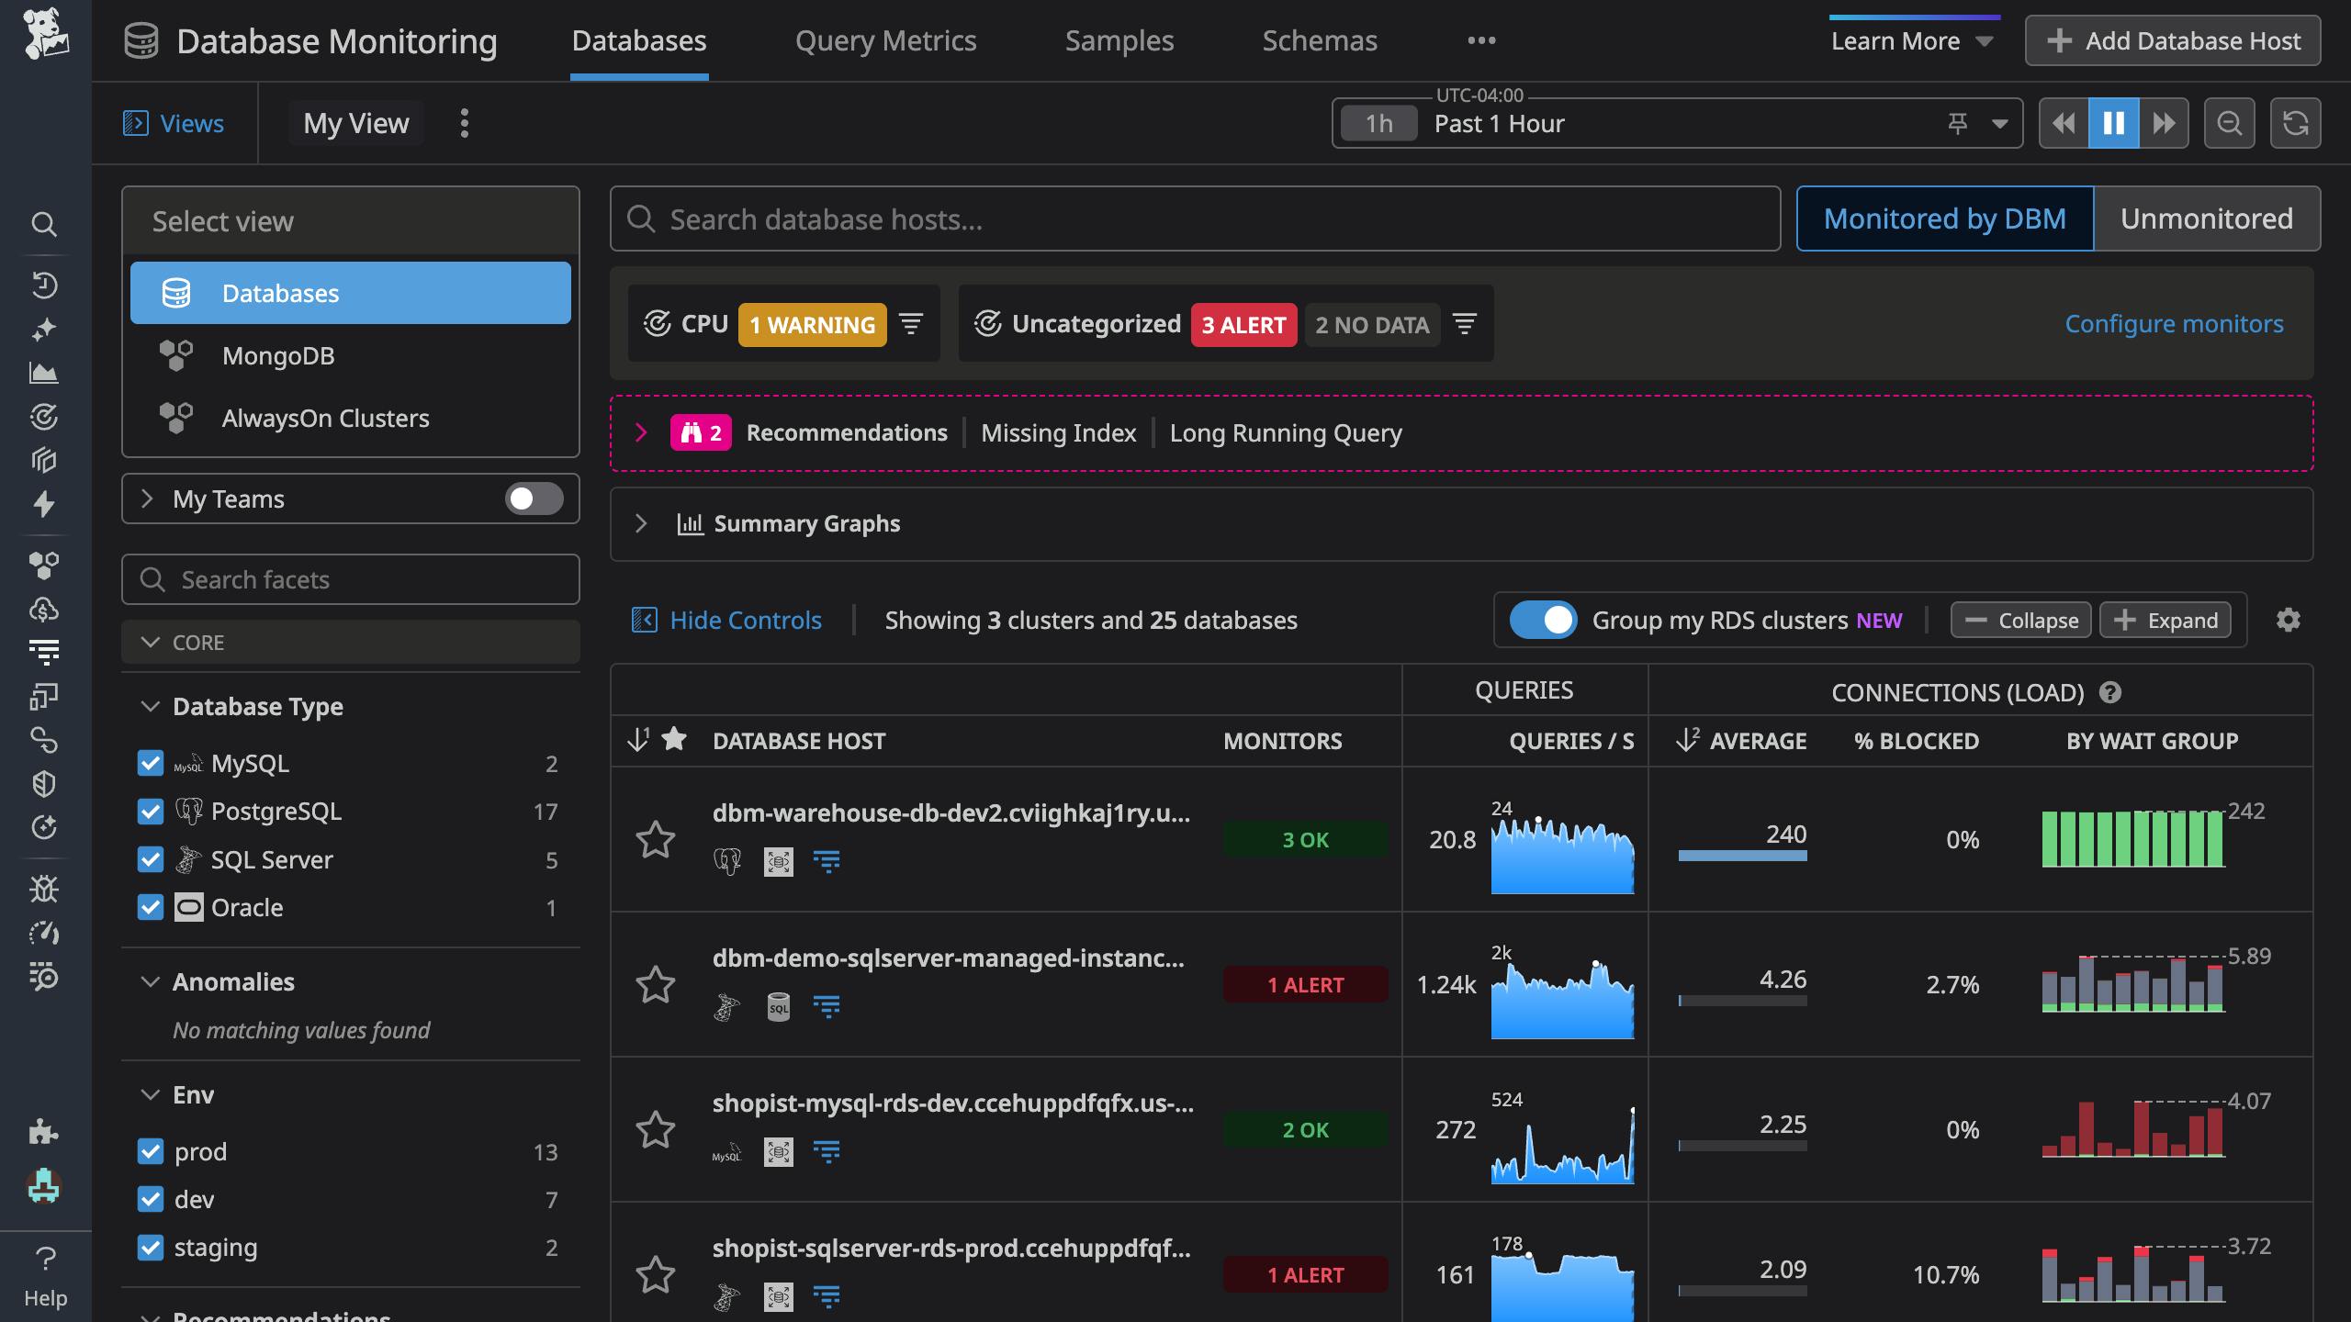Toggle Group my RDS clusters off
Image resolution: width=2351 pixels, height=1322 pixels.
(x=1542, y=620)
